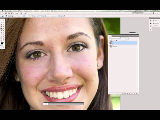Select the Path Selection tool
Screen dimensions: 160x120
tap(1, 37)
